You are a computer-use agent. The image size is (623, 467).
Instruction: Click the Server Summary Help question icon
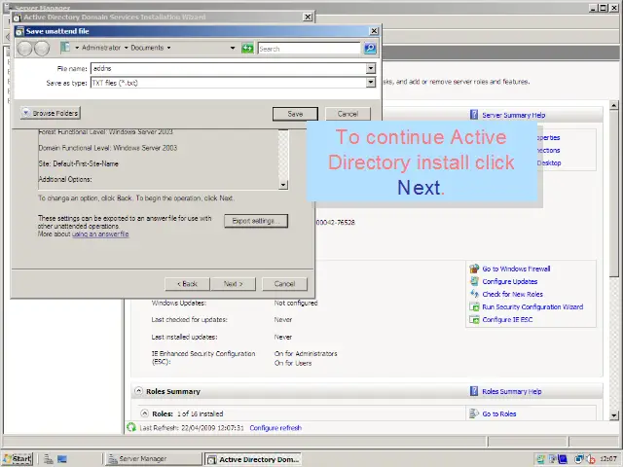pos(474,115)
